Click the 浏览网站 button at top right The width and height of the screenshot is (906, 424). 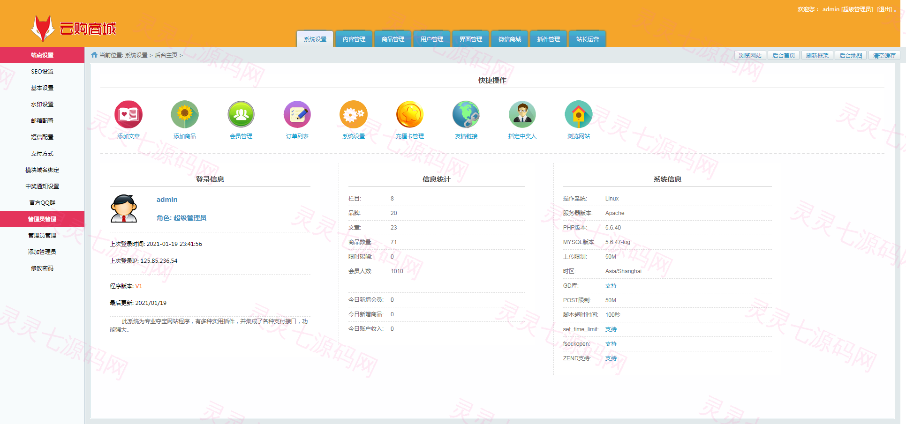pos(750,55)
